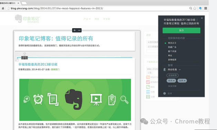This screenshot has width=217, height=130.
Task: Click the 添加标签 add tag field
Action: pyautogui.click(x=172, y=75)
